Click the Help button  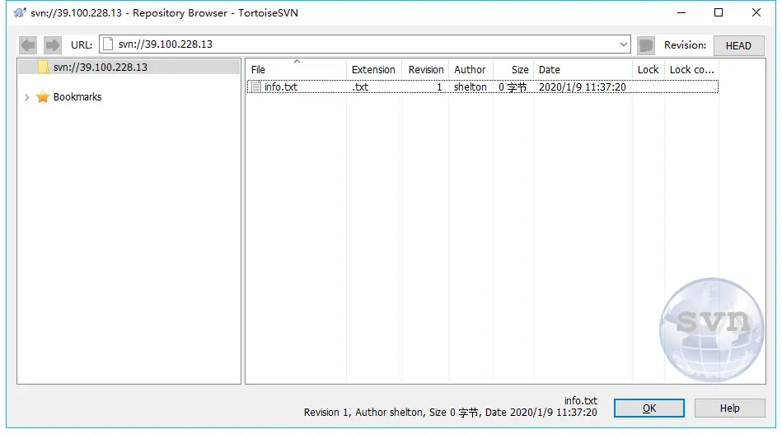click(x=729, y=408)
